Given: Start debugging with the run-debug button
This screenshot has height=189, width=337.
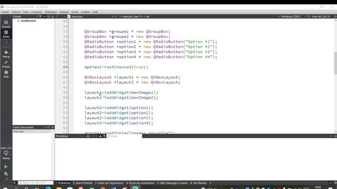Looking at the screenshot, I should [6, 174].
